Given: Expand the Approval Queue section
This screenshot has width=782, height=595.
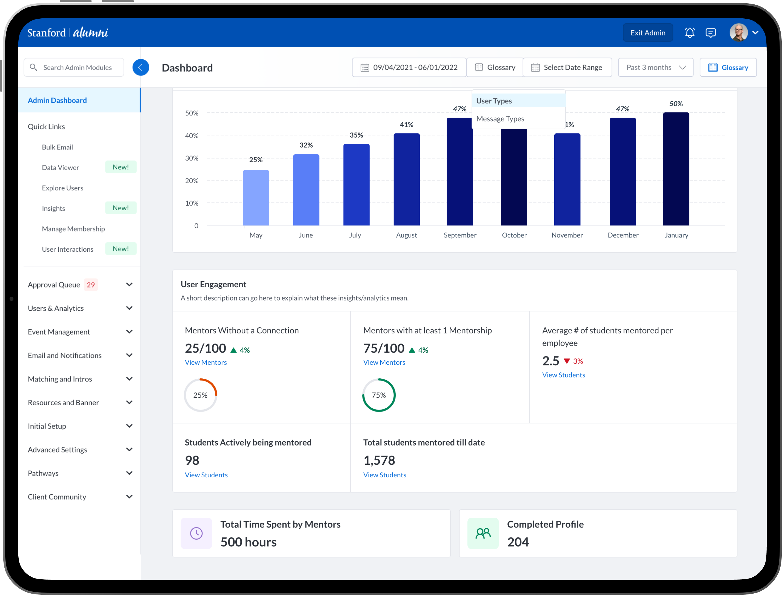Looking at the screenshot, I should point(129,285).
